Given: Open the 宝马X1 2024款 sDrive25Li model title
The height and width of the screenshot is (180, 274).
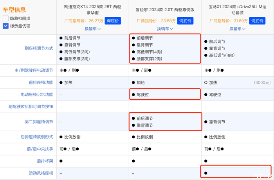Looking at the screenshot, I should (238, 10).
